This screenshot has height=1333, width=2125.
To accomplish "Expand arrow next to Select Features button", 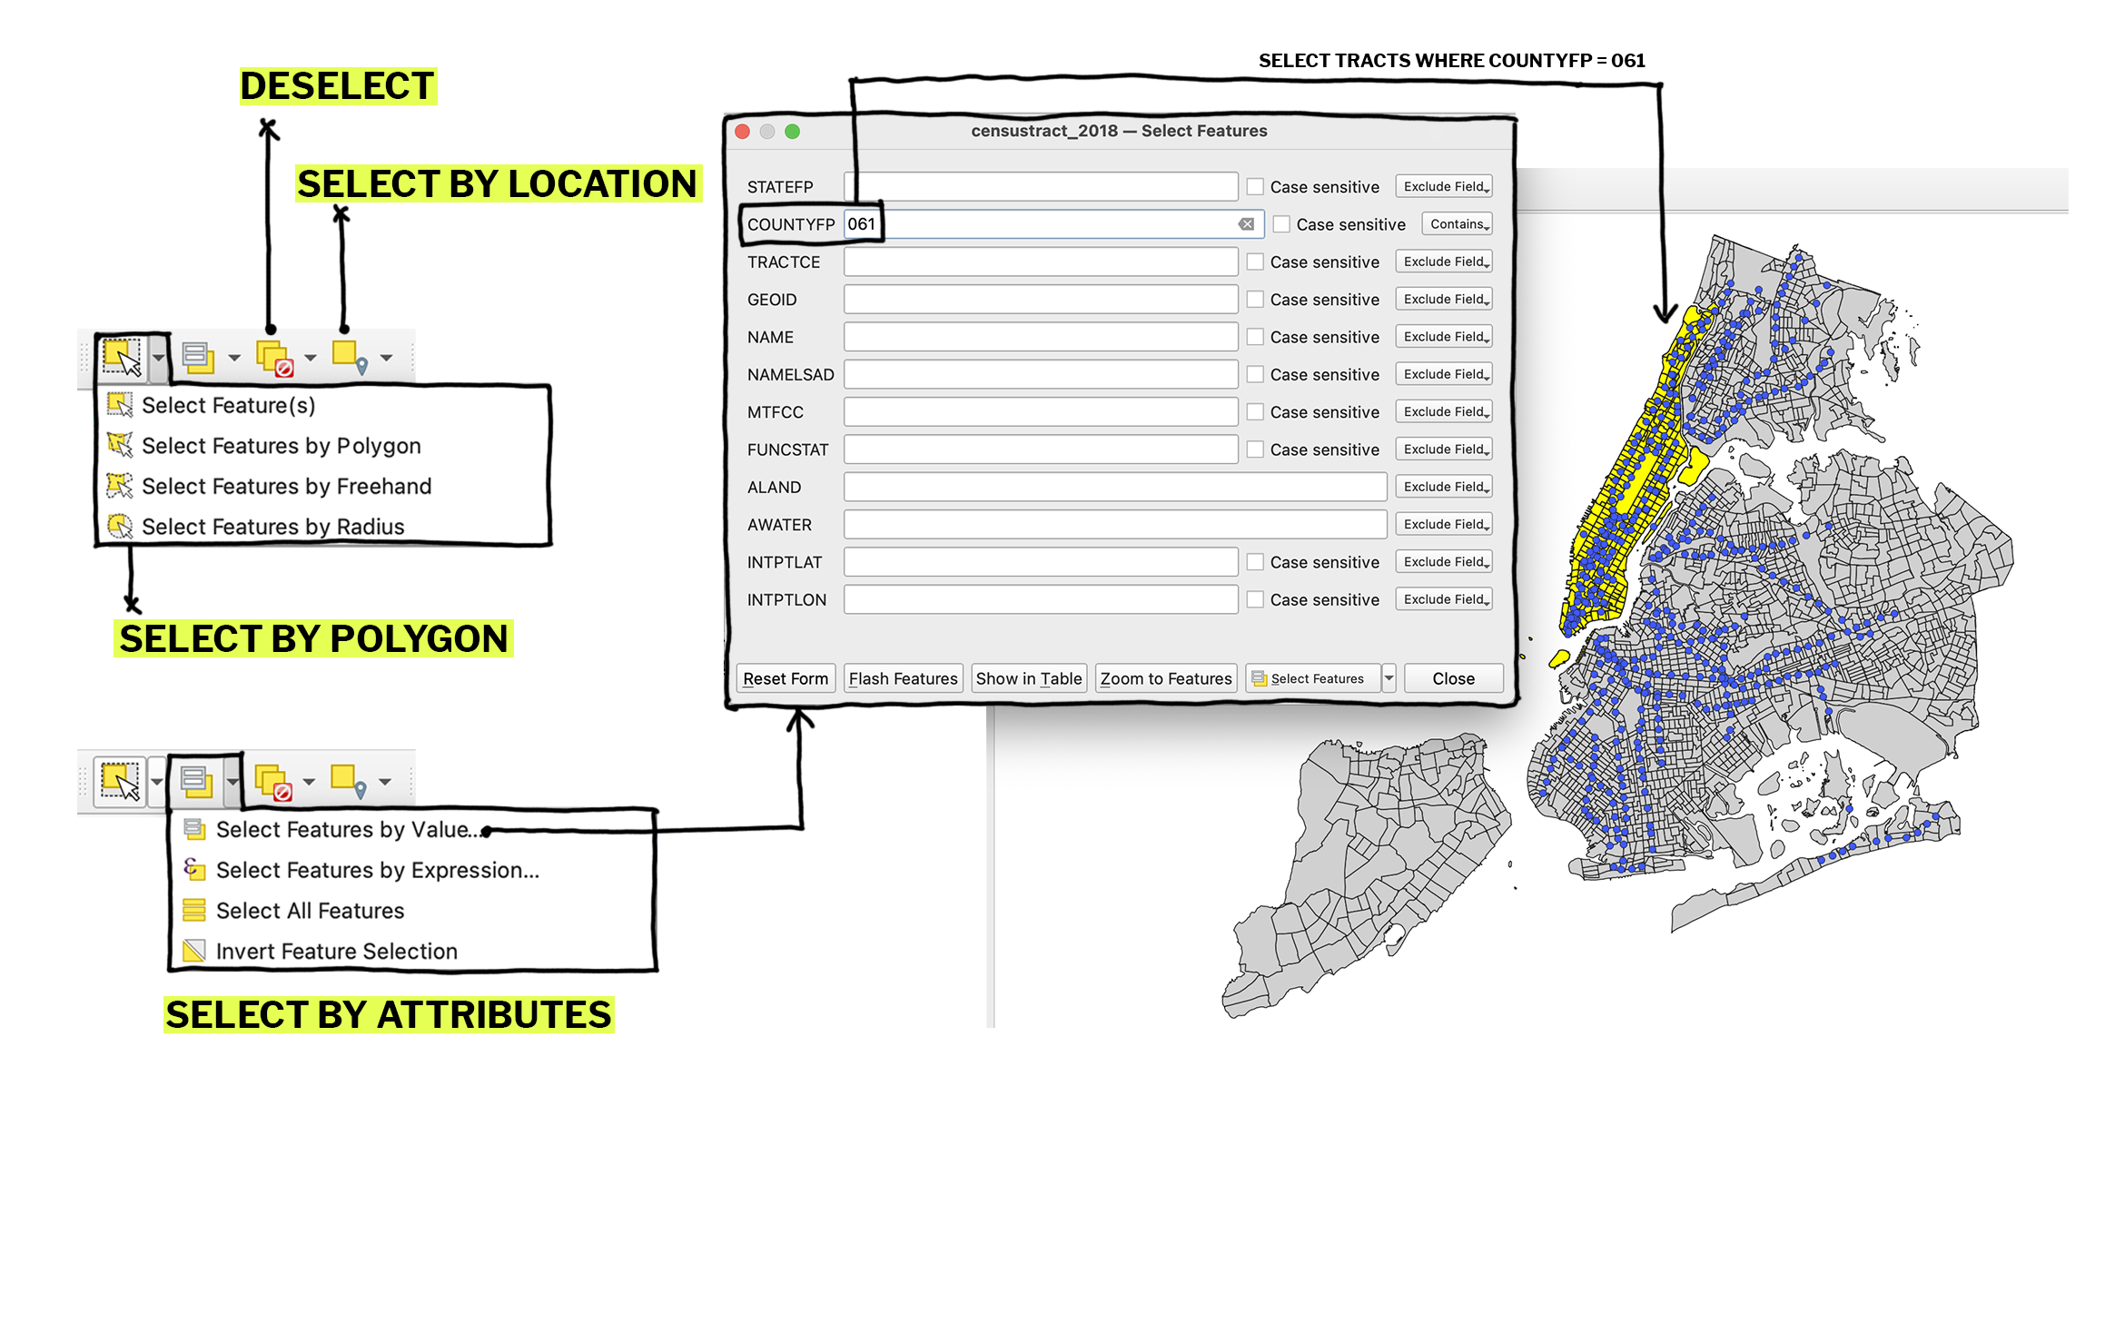I will point(1389,678).
